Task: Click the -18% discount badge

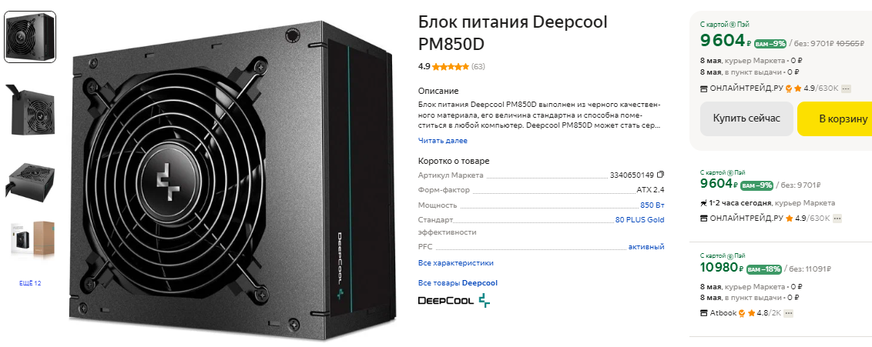Action: (764, 269)
